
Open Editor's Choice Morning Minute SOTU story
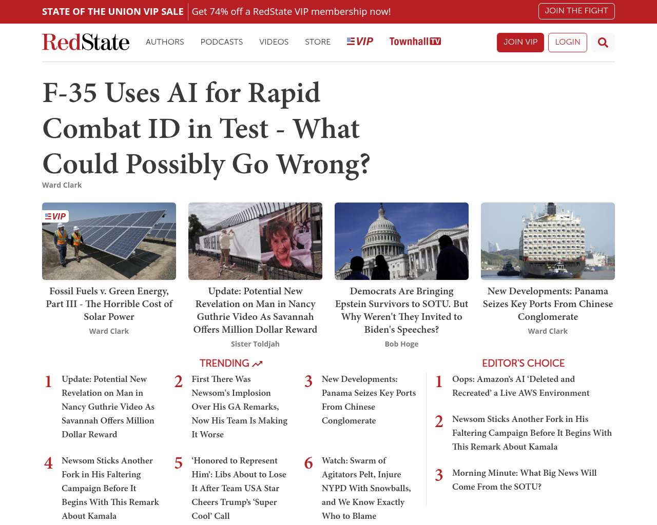(x=524, y=480)
